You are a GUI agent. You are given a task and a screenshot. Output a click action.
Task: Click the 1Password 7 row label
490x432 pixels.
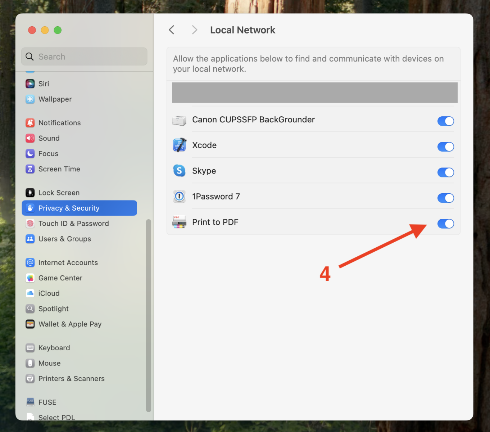pyautogui.click(x=216, y=197)
